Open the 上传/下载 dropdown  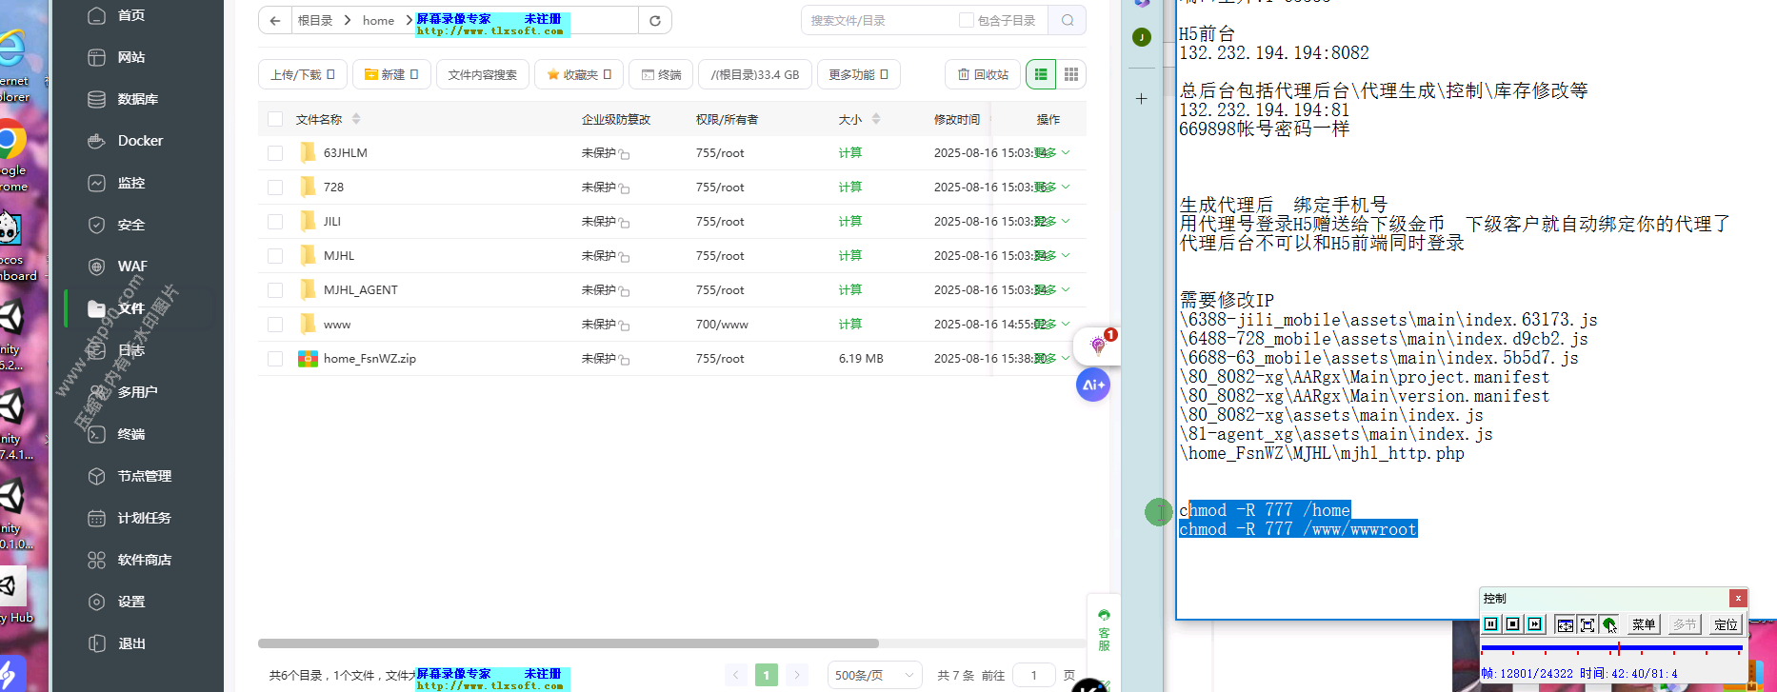click(x=302, y=74)
